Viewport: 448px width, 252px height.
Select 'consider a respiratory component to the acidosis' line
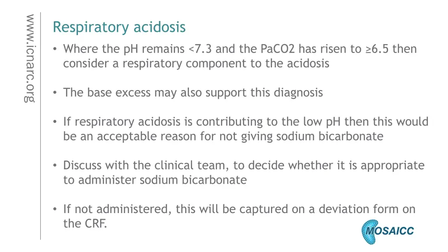click(x=196, y=63)
